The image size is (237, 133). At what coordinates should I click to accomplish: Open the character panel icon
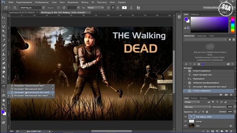coord(138,8)
